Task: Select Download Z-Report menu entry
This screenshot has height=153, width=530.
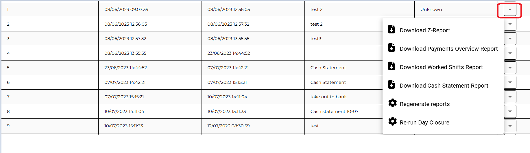Action: 425,30
